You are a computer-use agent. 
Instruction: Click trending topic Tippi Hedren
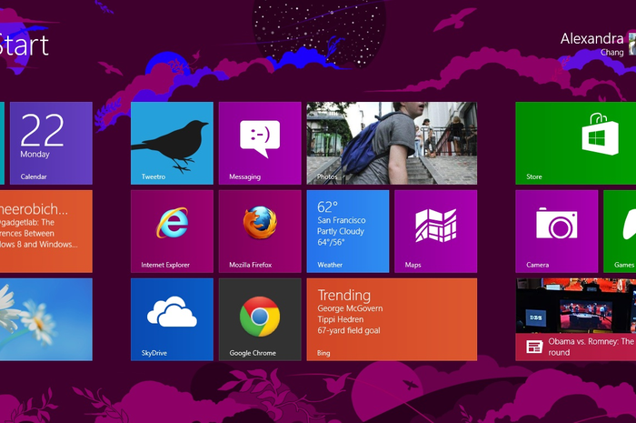coord(341,319)
